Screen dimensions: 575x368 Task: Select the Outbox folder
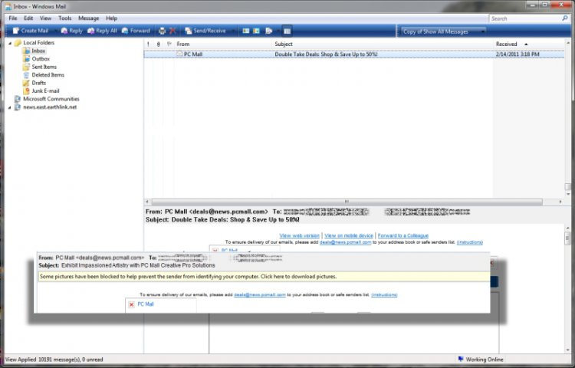point(41,58)
